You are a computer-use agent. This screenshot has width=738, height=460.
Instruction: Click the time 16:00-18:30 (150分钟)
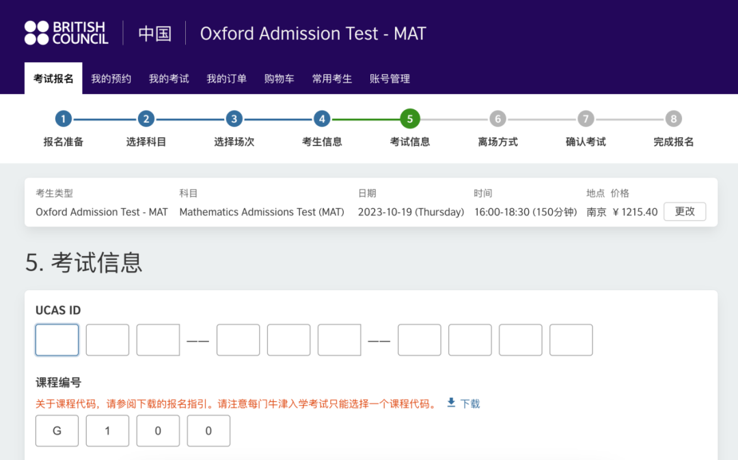(x=525, y=212)
